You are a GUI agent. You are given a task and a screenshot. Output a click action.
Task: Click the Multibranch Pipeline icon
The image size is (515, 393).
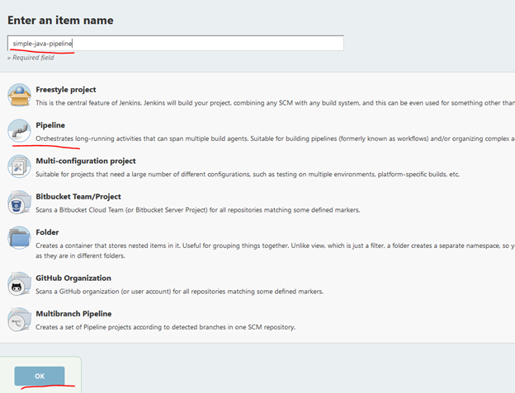tap(20, 320)
